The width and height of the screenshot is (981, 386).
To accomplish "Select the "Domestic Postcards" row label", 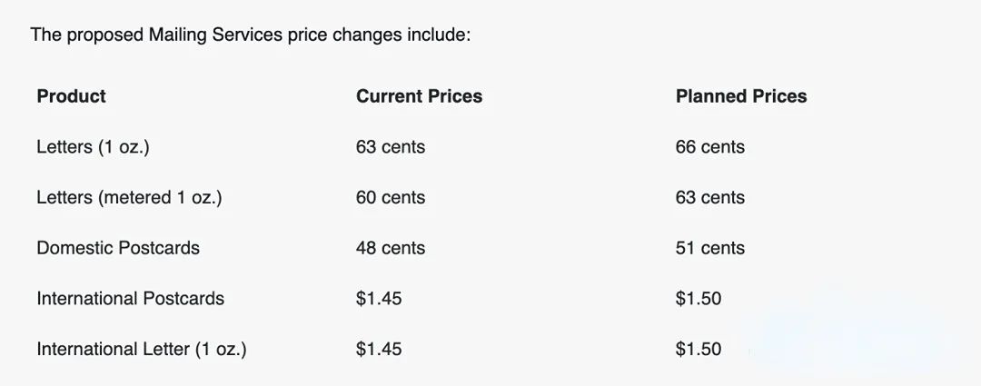I will [118, 248].
